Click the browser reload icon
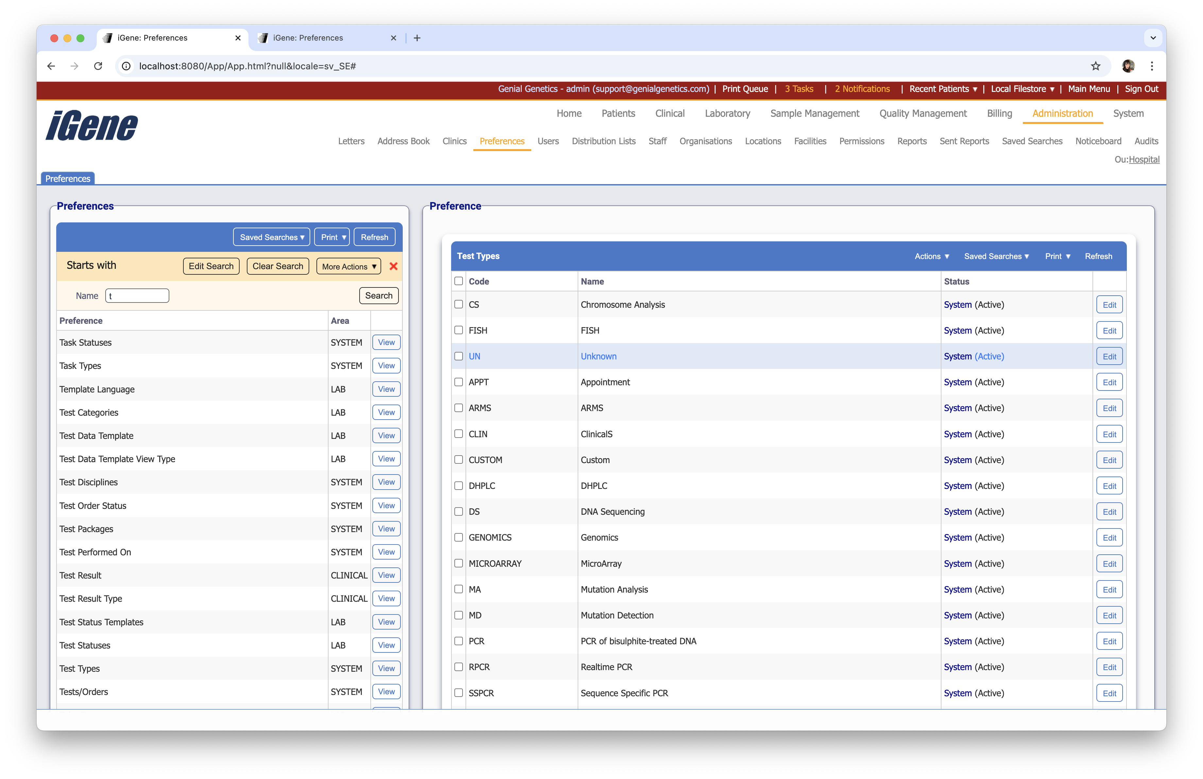1203x779 pixels. (98, 66)
